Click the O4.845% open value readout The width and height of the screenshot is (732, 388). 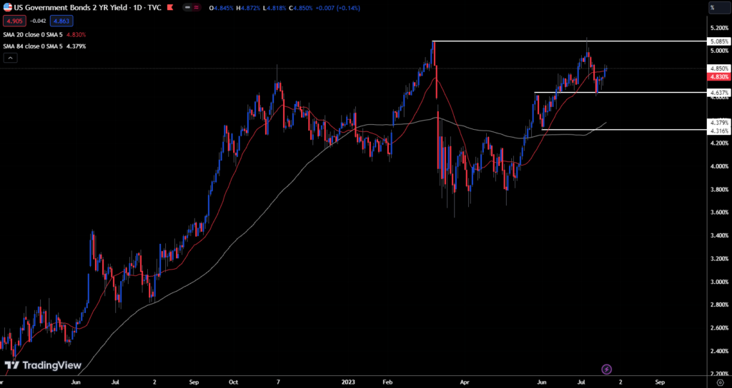pyautogui.click(x=222, y=9)
